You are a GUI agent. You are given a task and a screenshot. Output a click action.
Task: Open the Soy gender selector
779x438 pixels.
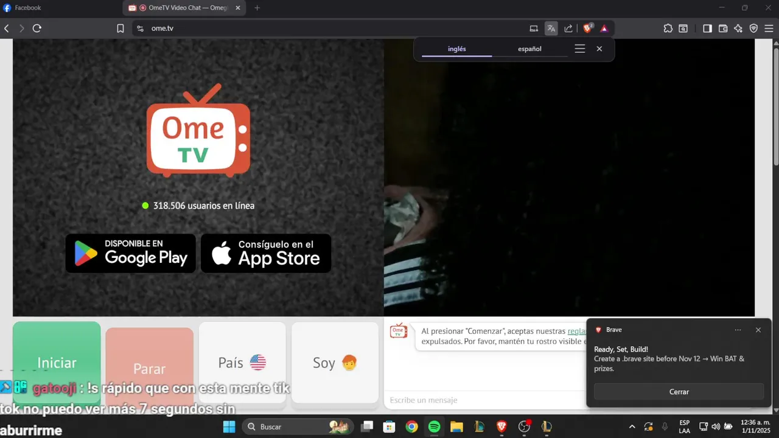[335, 363]
